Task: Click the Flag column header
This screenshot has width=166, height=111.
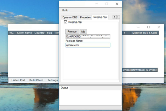Action: pos(50,33)
